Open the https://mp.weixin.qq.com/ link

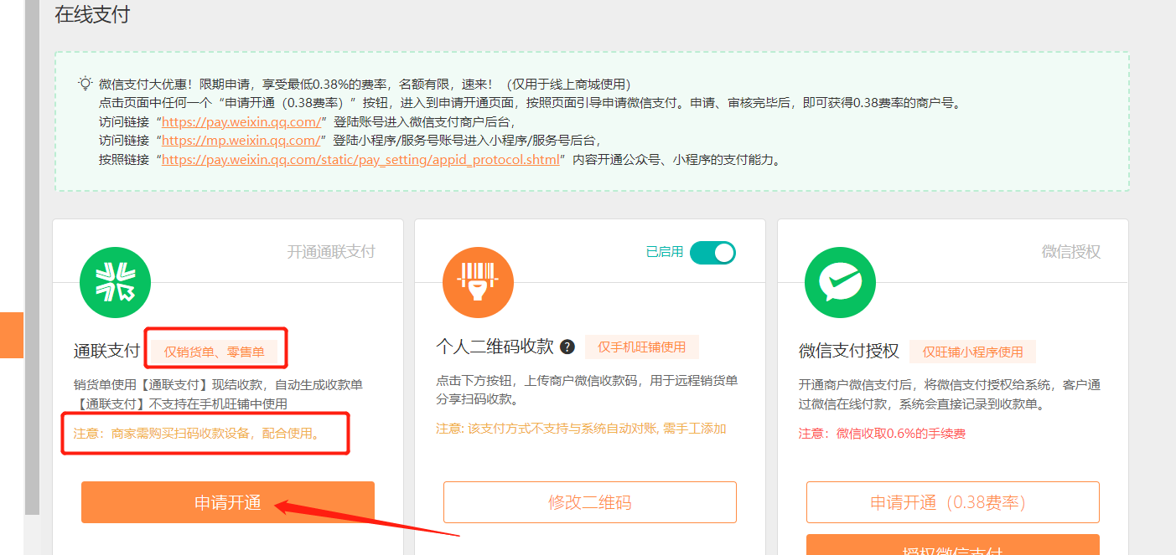(241, 141)
